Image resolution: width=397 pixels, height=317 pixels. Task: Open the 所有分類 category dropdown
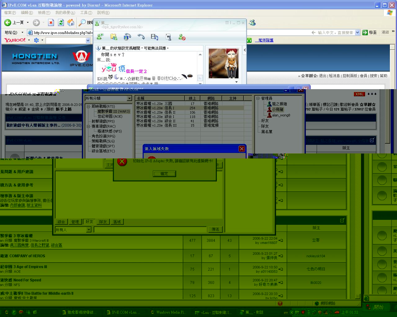(x=129, y=98)
